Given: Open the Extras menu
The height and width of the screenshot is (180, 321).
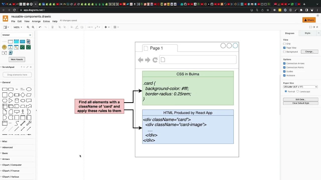Looking at the screenshot, I should click(46, 21).
